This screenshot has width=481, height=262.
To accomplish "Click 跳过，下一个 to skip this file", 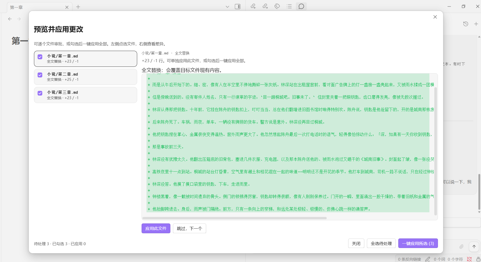I will coord(190,228).
